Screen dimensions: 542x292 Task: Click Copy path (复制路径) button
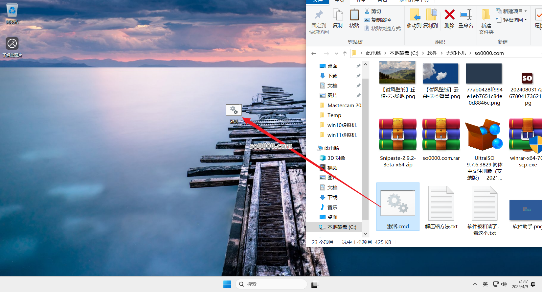tap(377, 20)
